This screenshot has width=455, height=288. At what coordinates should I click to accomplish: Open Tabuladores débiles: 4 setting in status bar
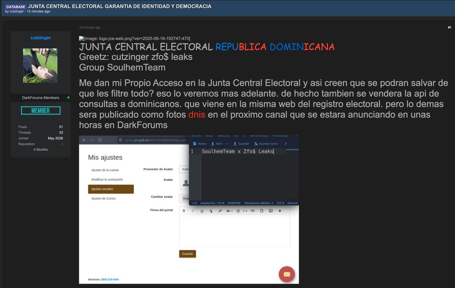[x=258, y=203]
